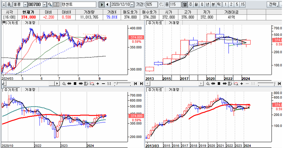
Task: Open the 홍콩 market dropdown
Action: (25, 5)
